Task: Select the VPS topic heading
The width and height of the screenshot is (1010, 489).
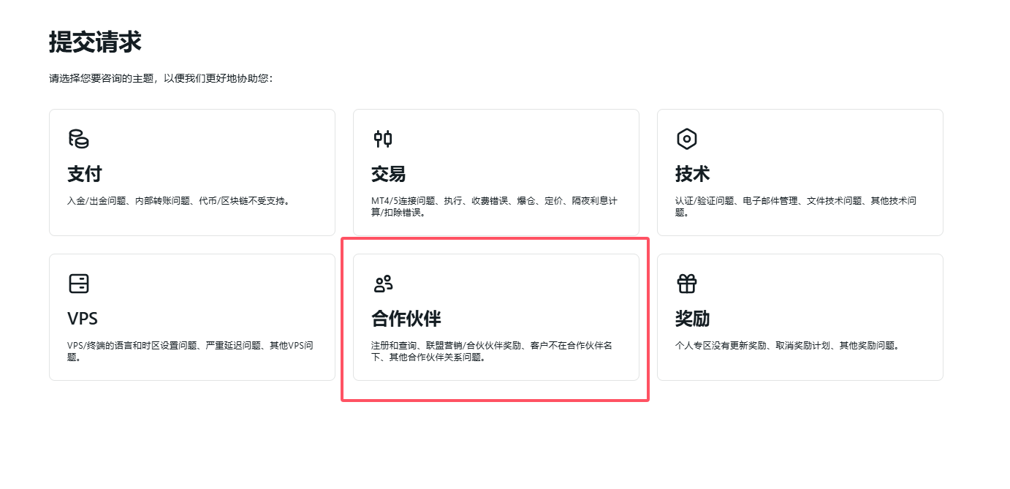Action: point(83,319)
